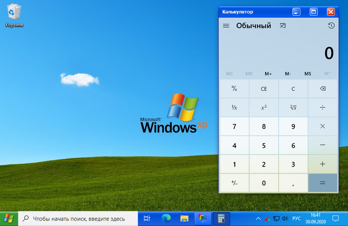Image resolution: width=348 pixels, height=226 pixels.
Task: Tap digit 8 on keypad
Action: point(264,126)
